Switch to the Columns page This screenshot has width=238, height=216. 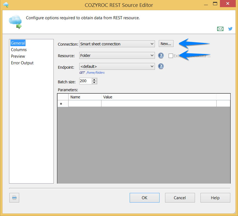[x=19, y=49]
